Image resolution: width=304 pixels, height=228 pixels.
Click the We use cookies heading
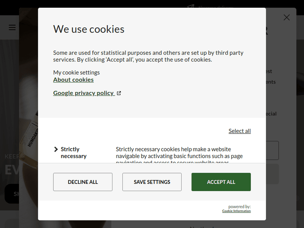tap(89, 29)
